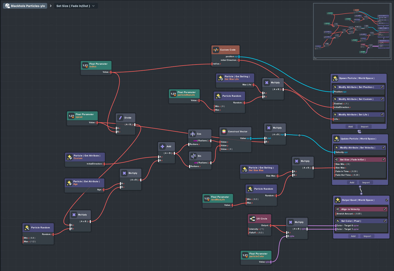Click the UV Circle node icon
This screenshot has height=271, width=394.
pyautogui.click(x=252, y=219)
